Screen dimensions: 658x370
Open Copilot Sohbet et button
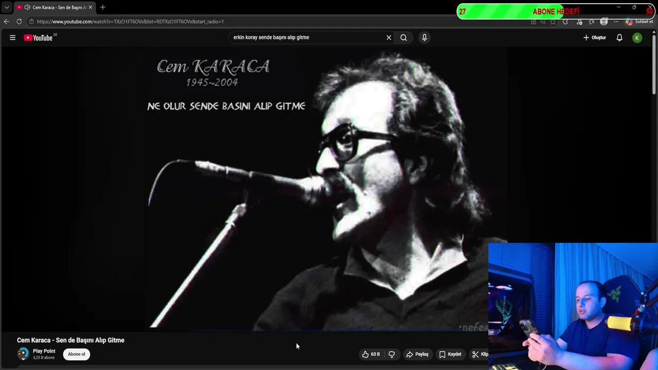tap(639, 22)
